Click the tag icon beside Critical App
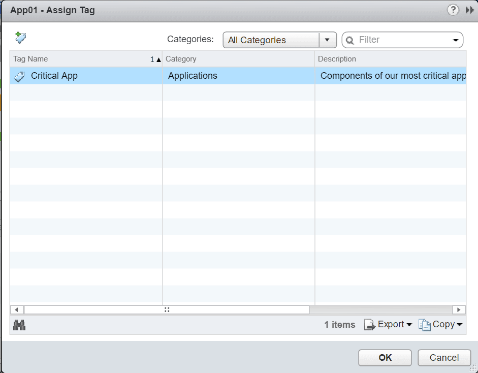The image size is (478, 373). pyautogui.click(x=19, y=76)
